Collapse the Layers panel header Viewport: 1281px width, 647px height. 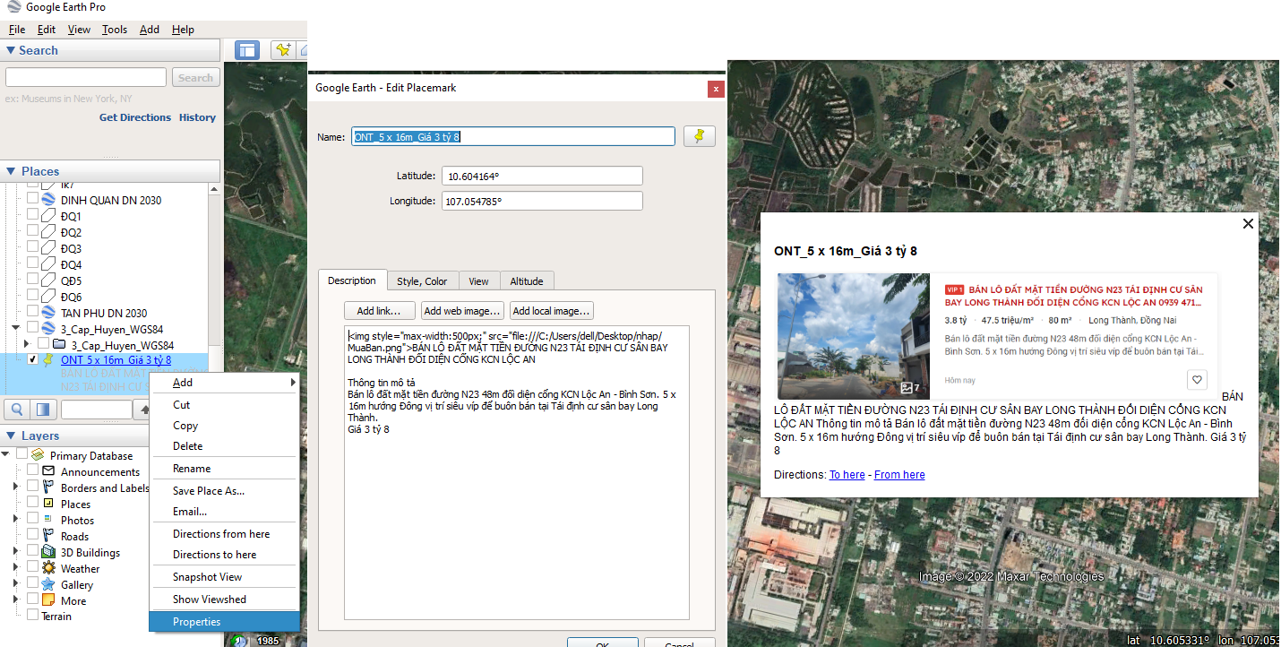[11, 436]
